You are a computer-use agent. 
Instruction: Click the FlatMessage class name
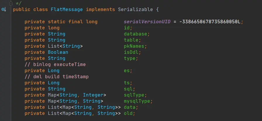(x=67, y=10)
